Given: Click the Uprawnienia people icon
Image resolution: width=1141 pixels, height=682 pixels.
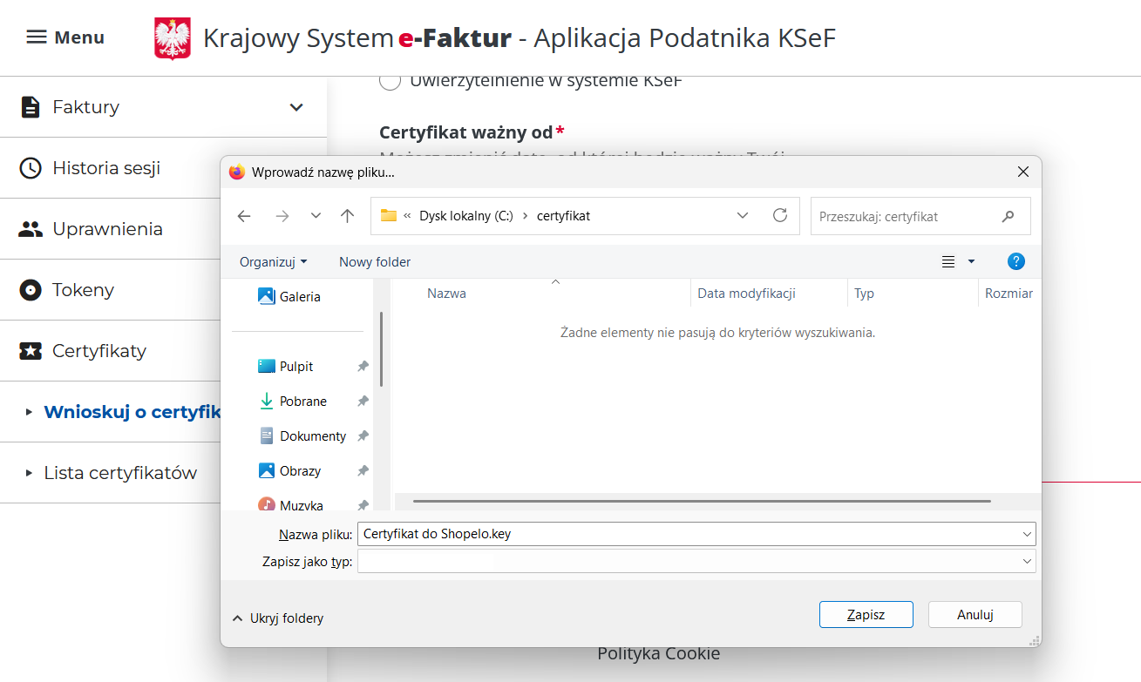Looking at the screenshot, I should click(31, 229).
